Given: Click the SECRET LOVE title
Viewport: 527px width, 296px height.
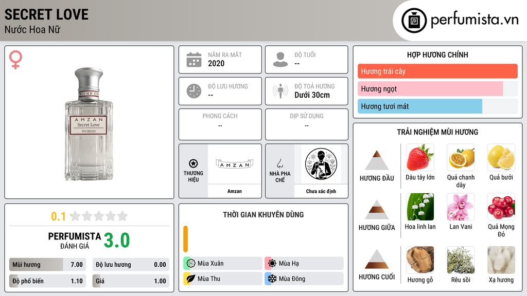Looking at the screenshot, I should click(46, 14).
